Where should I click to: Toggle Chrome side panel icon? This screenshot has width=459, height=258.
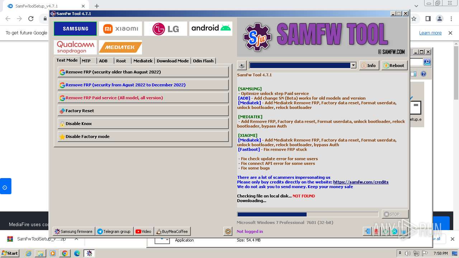[x=428, y=19]
